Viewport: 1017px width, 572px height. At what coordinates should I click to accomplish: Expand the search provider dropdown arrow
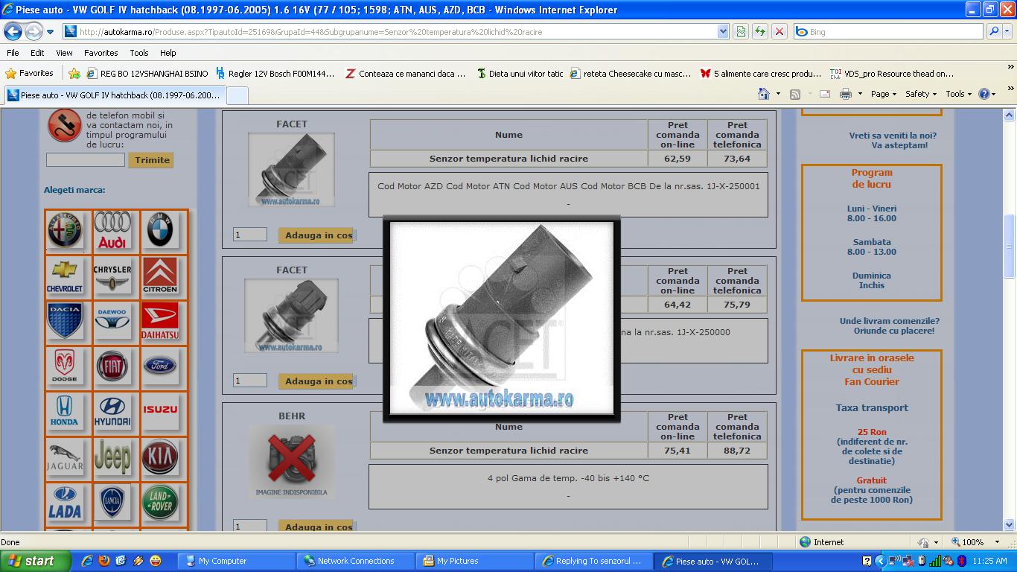tap(1009, 32)
